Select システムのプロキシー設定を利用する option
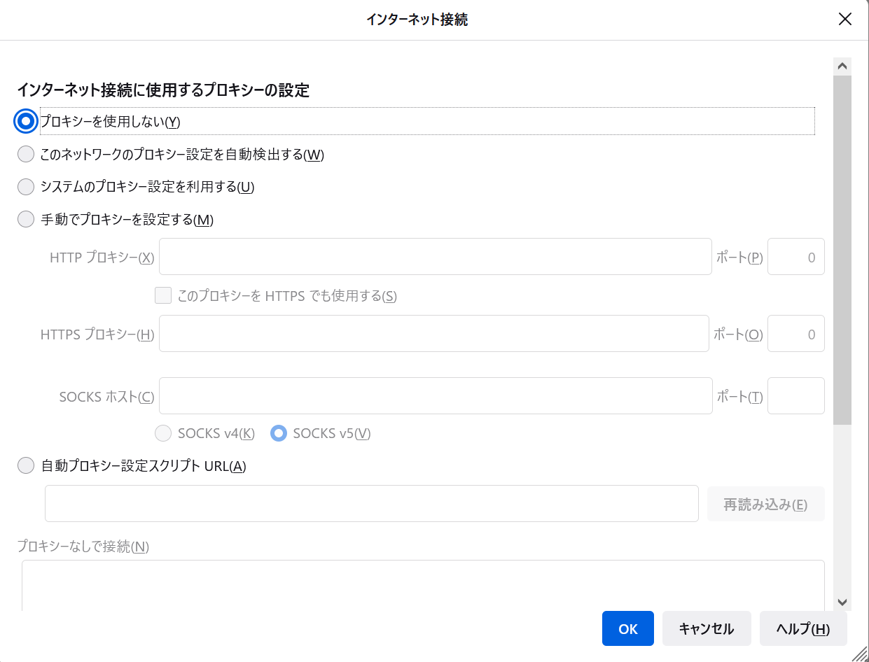Viewport: 869px width, 662px height. pyautogui.click(x=26, y=186)
